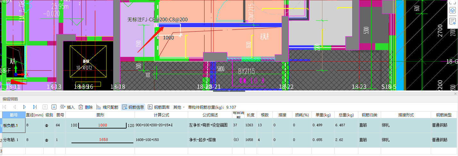The image size is (458, 156).
Task: Close the 编辑钢筋 panel
Action: [x=455, y=94]
